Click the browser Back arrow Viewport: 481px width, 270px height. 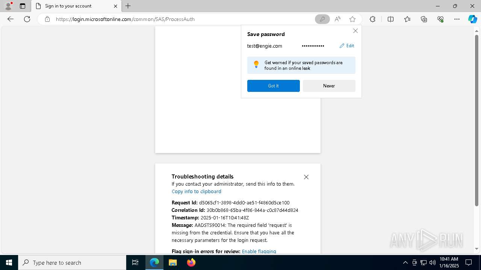11,19
